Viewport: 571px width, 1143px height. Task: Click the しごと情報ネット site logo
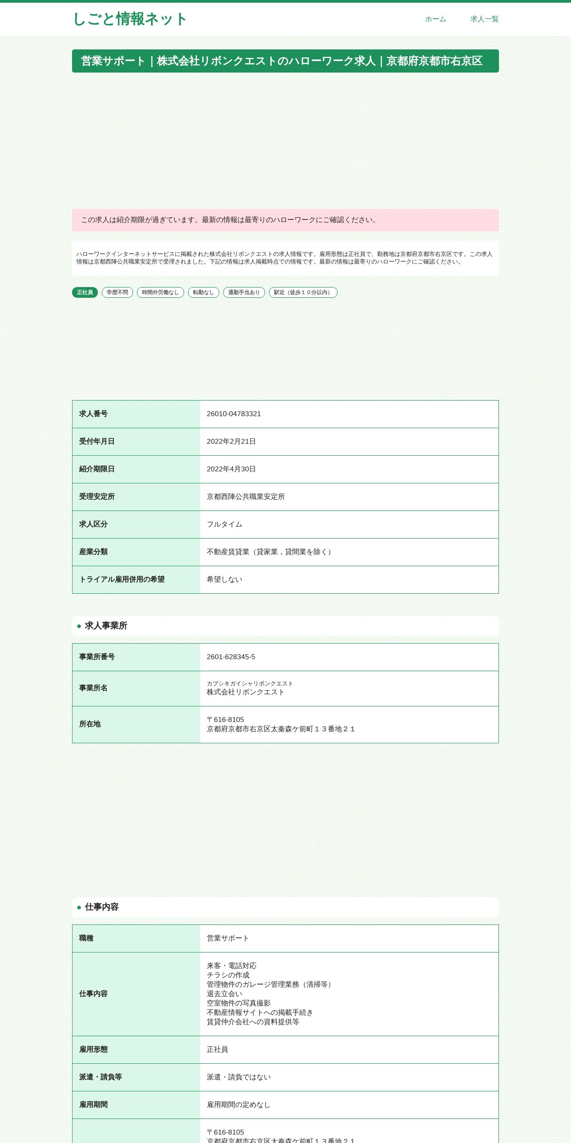(x=129, y=19)
